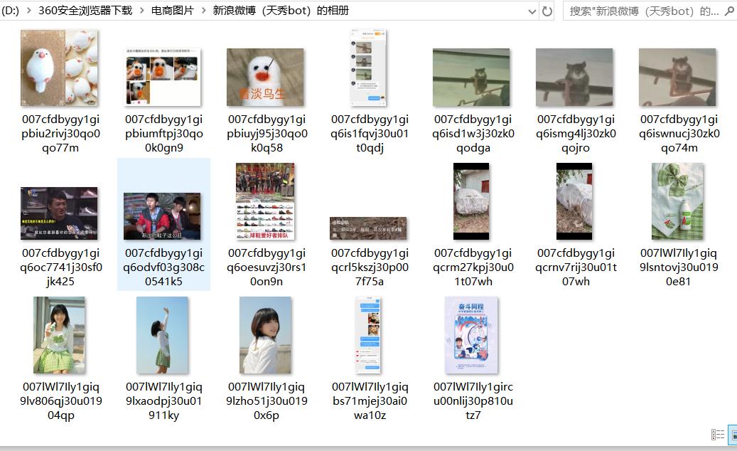Select the covered-car thumbnail 1t07wh
This screenshot has width=737, height=451.
(471, 201)
